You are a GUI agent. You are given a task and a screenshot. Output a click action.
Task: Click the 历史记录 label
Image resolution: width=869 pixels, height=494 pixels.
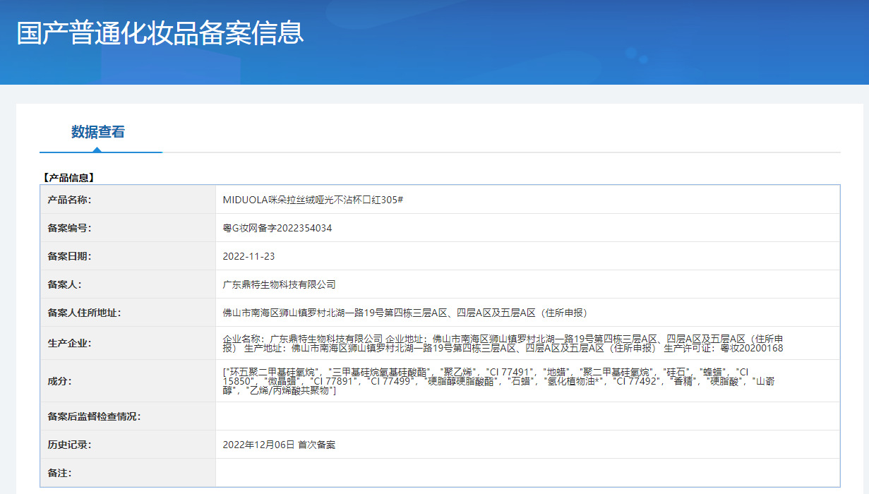[69, 445]
